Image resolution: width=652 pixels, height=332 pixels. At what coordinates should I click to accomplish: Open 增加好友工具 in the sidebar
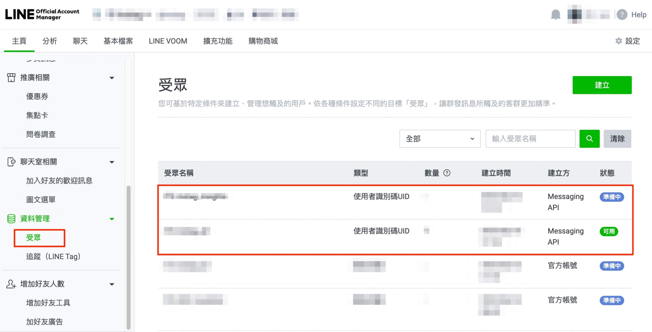click(x=48, y=303)
